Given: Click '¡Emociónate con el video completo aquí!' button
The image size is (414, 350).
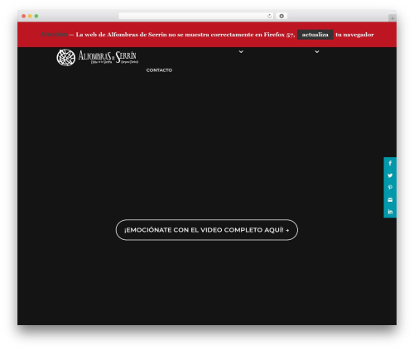Looking at the screenshot, I should pos(207,230).
